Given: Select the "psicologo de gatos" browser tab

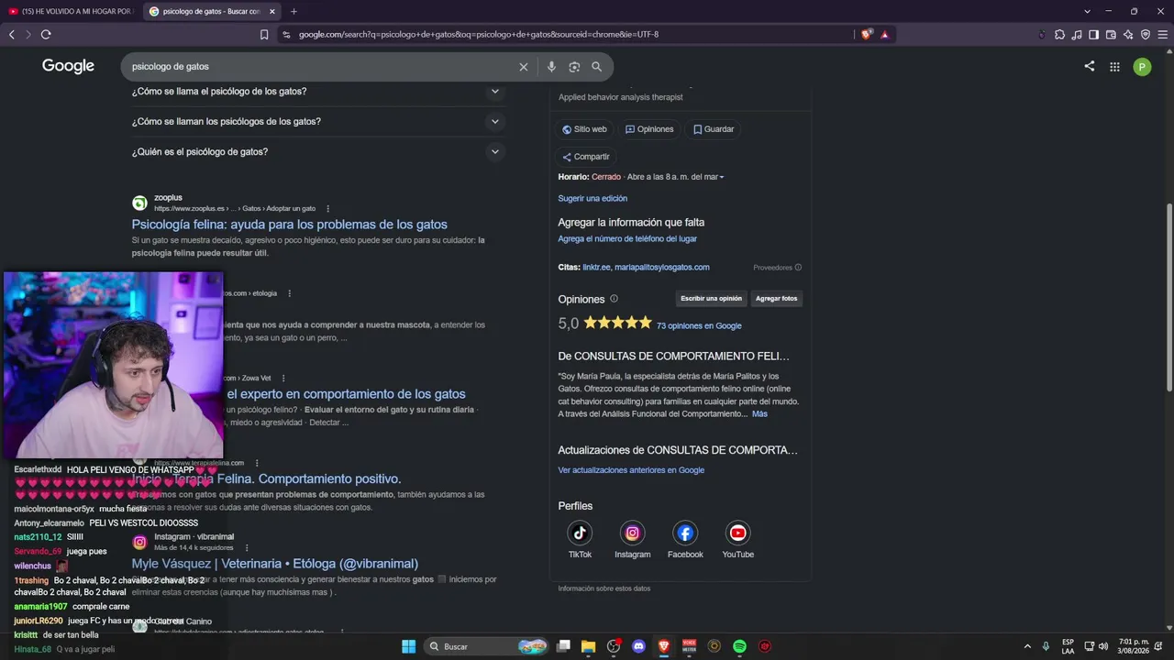Looking at the screenshot, I should 211,11.
